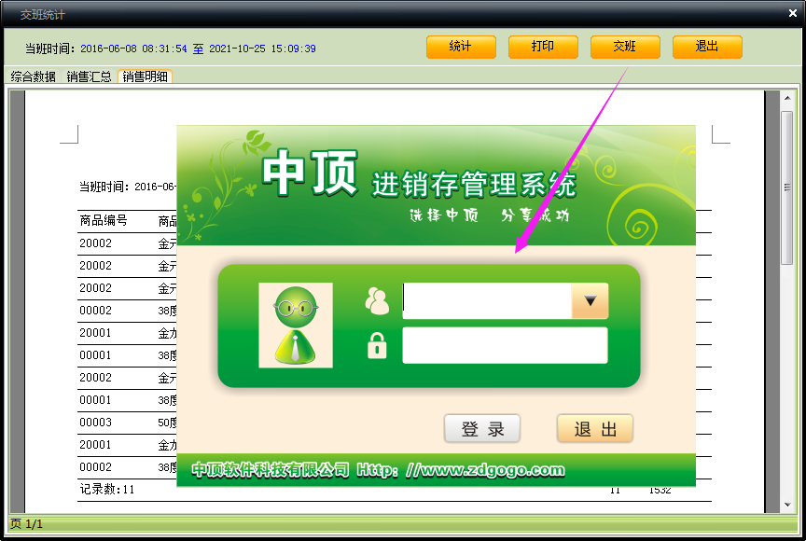This screenshot has width=806, height=541.
Task: Focus the password input box
Action: click(x=505, y=345)
